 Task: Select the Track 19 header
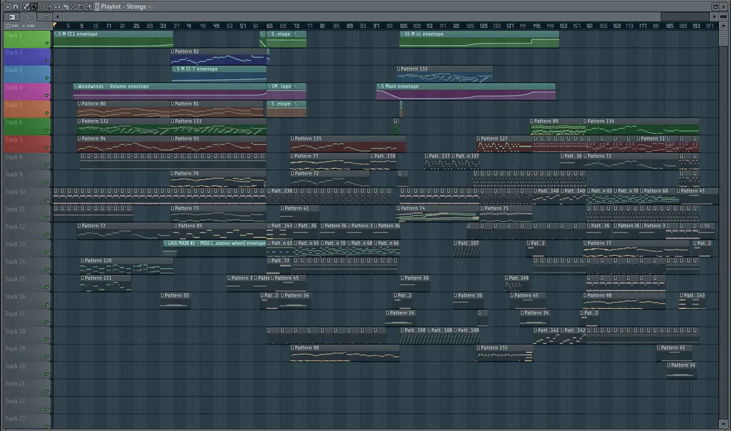pyautogui.click(x=27, y=353)
